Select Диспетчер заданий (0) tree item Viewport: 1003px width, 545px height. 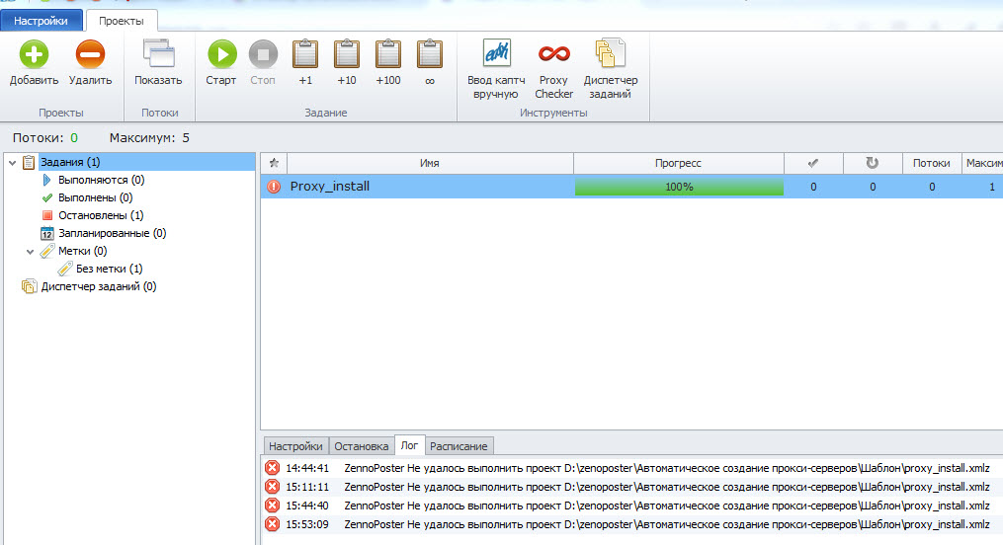(x=99, y=287)
